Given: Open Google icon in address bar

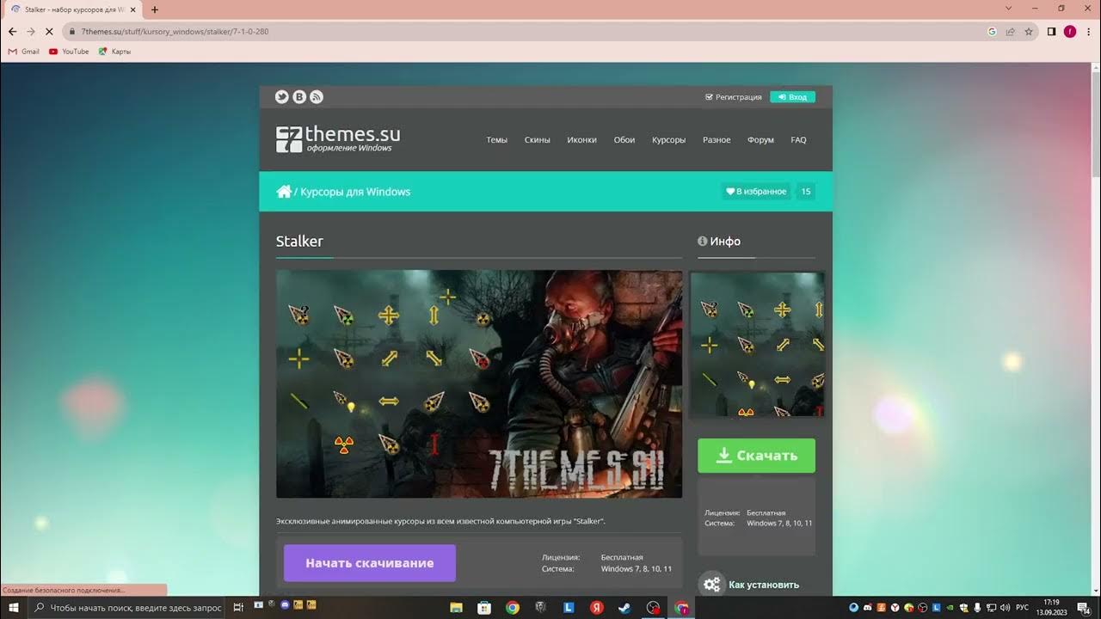Looking at the screenshot, I should coord(992,31).
